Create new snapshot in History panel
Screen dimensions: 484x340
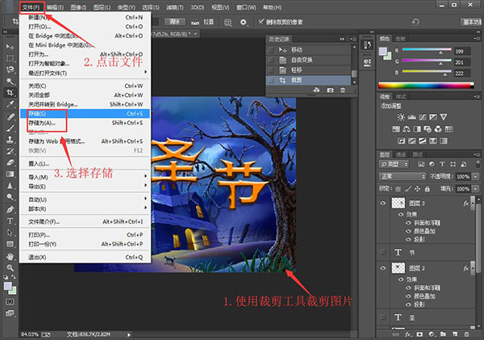[x=330, y=90]
